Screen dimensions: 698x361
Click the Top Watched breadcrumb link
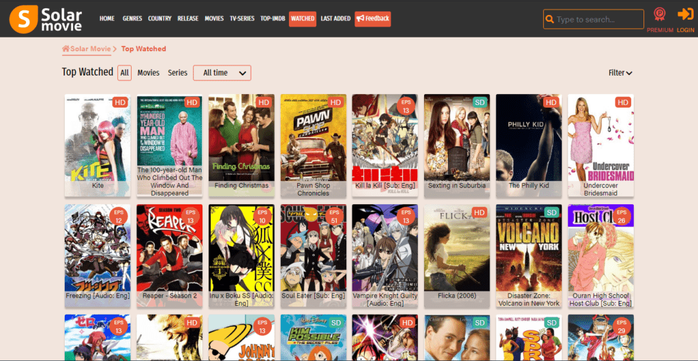[x=143, y=49]
